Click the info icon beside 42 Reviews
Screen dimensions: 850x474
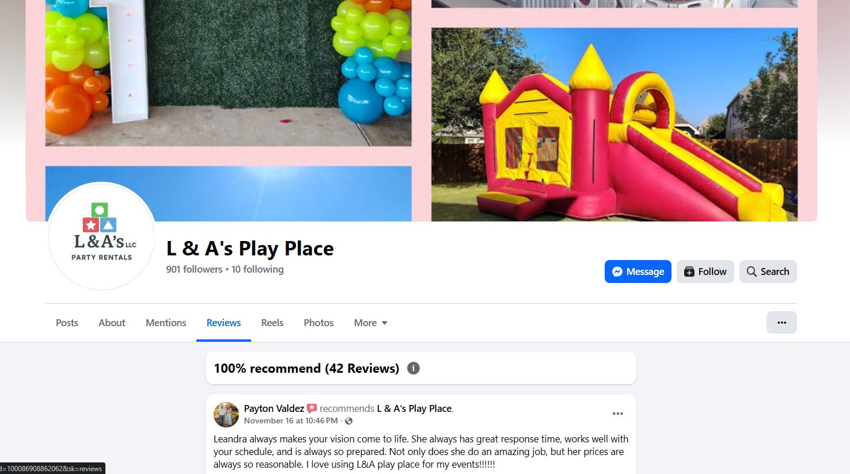coord(413,368)
